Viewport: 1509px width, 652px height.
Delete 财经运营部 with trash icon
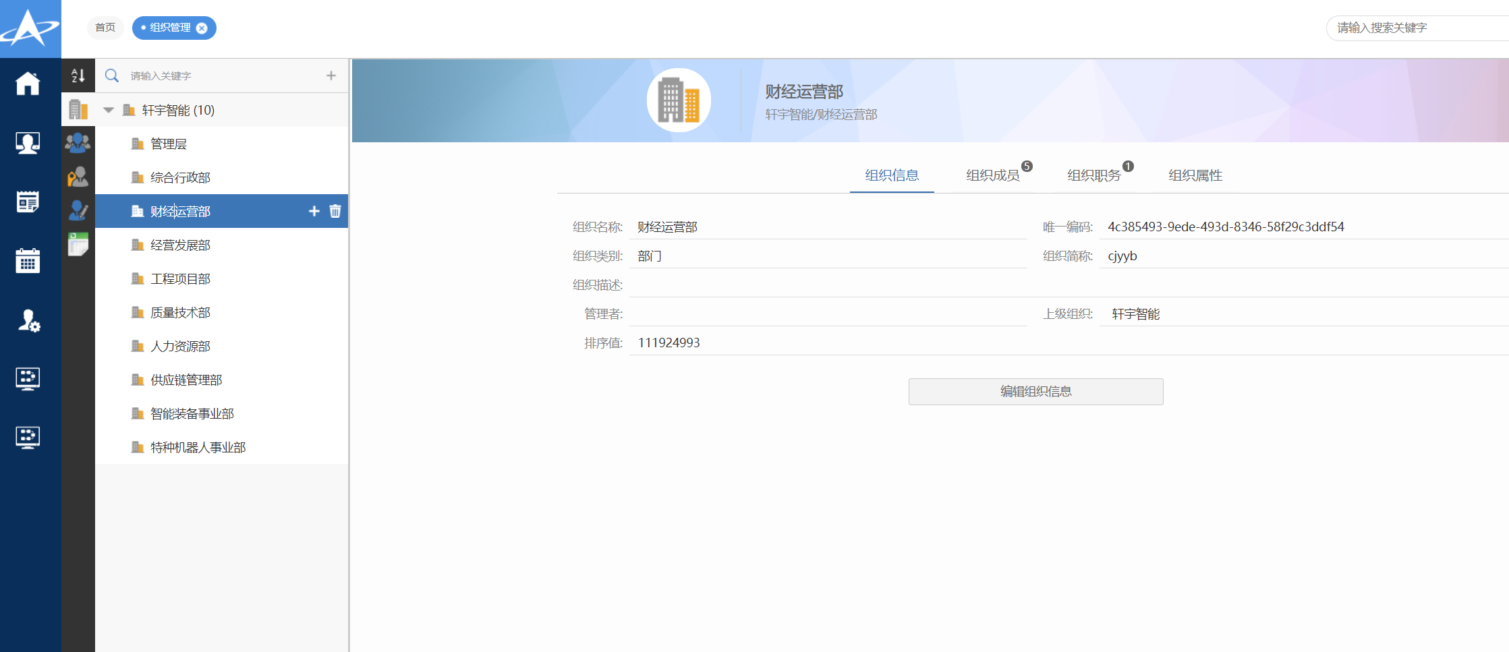335,211
